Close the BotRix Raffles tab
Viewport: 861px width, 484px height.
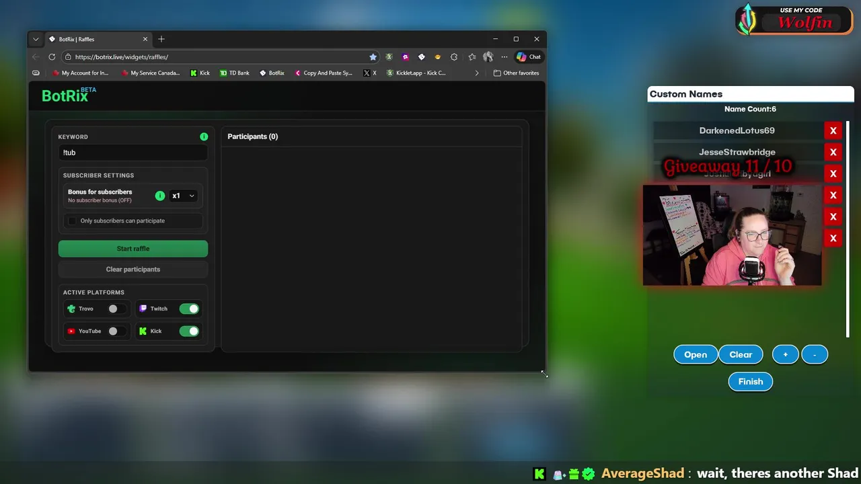145,39
